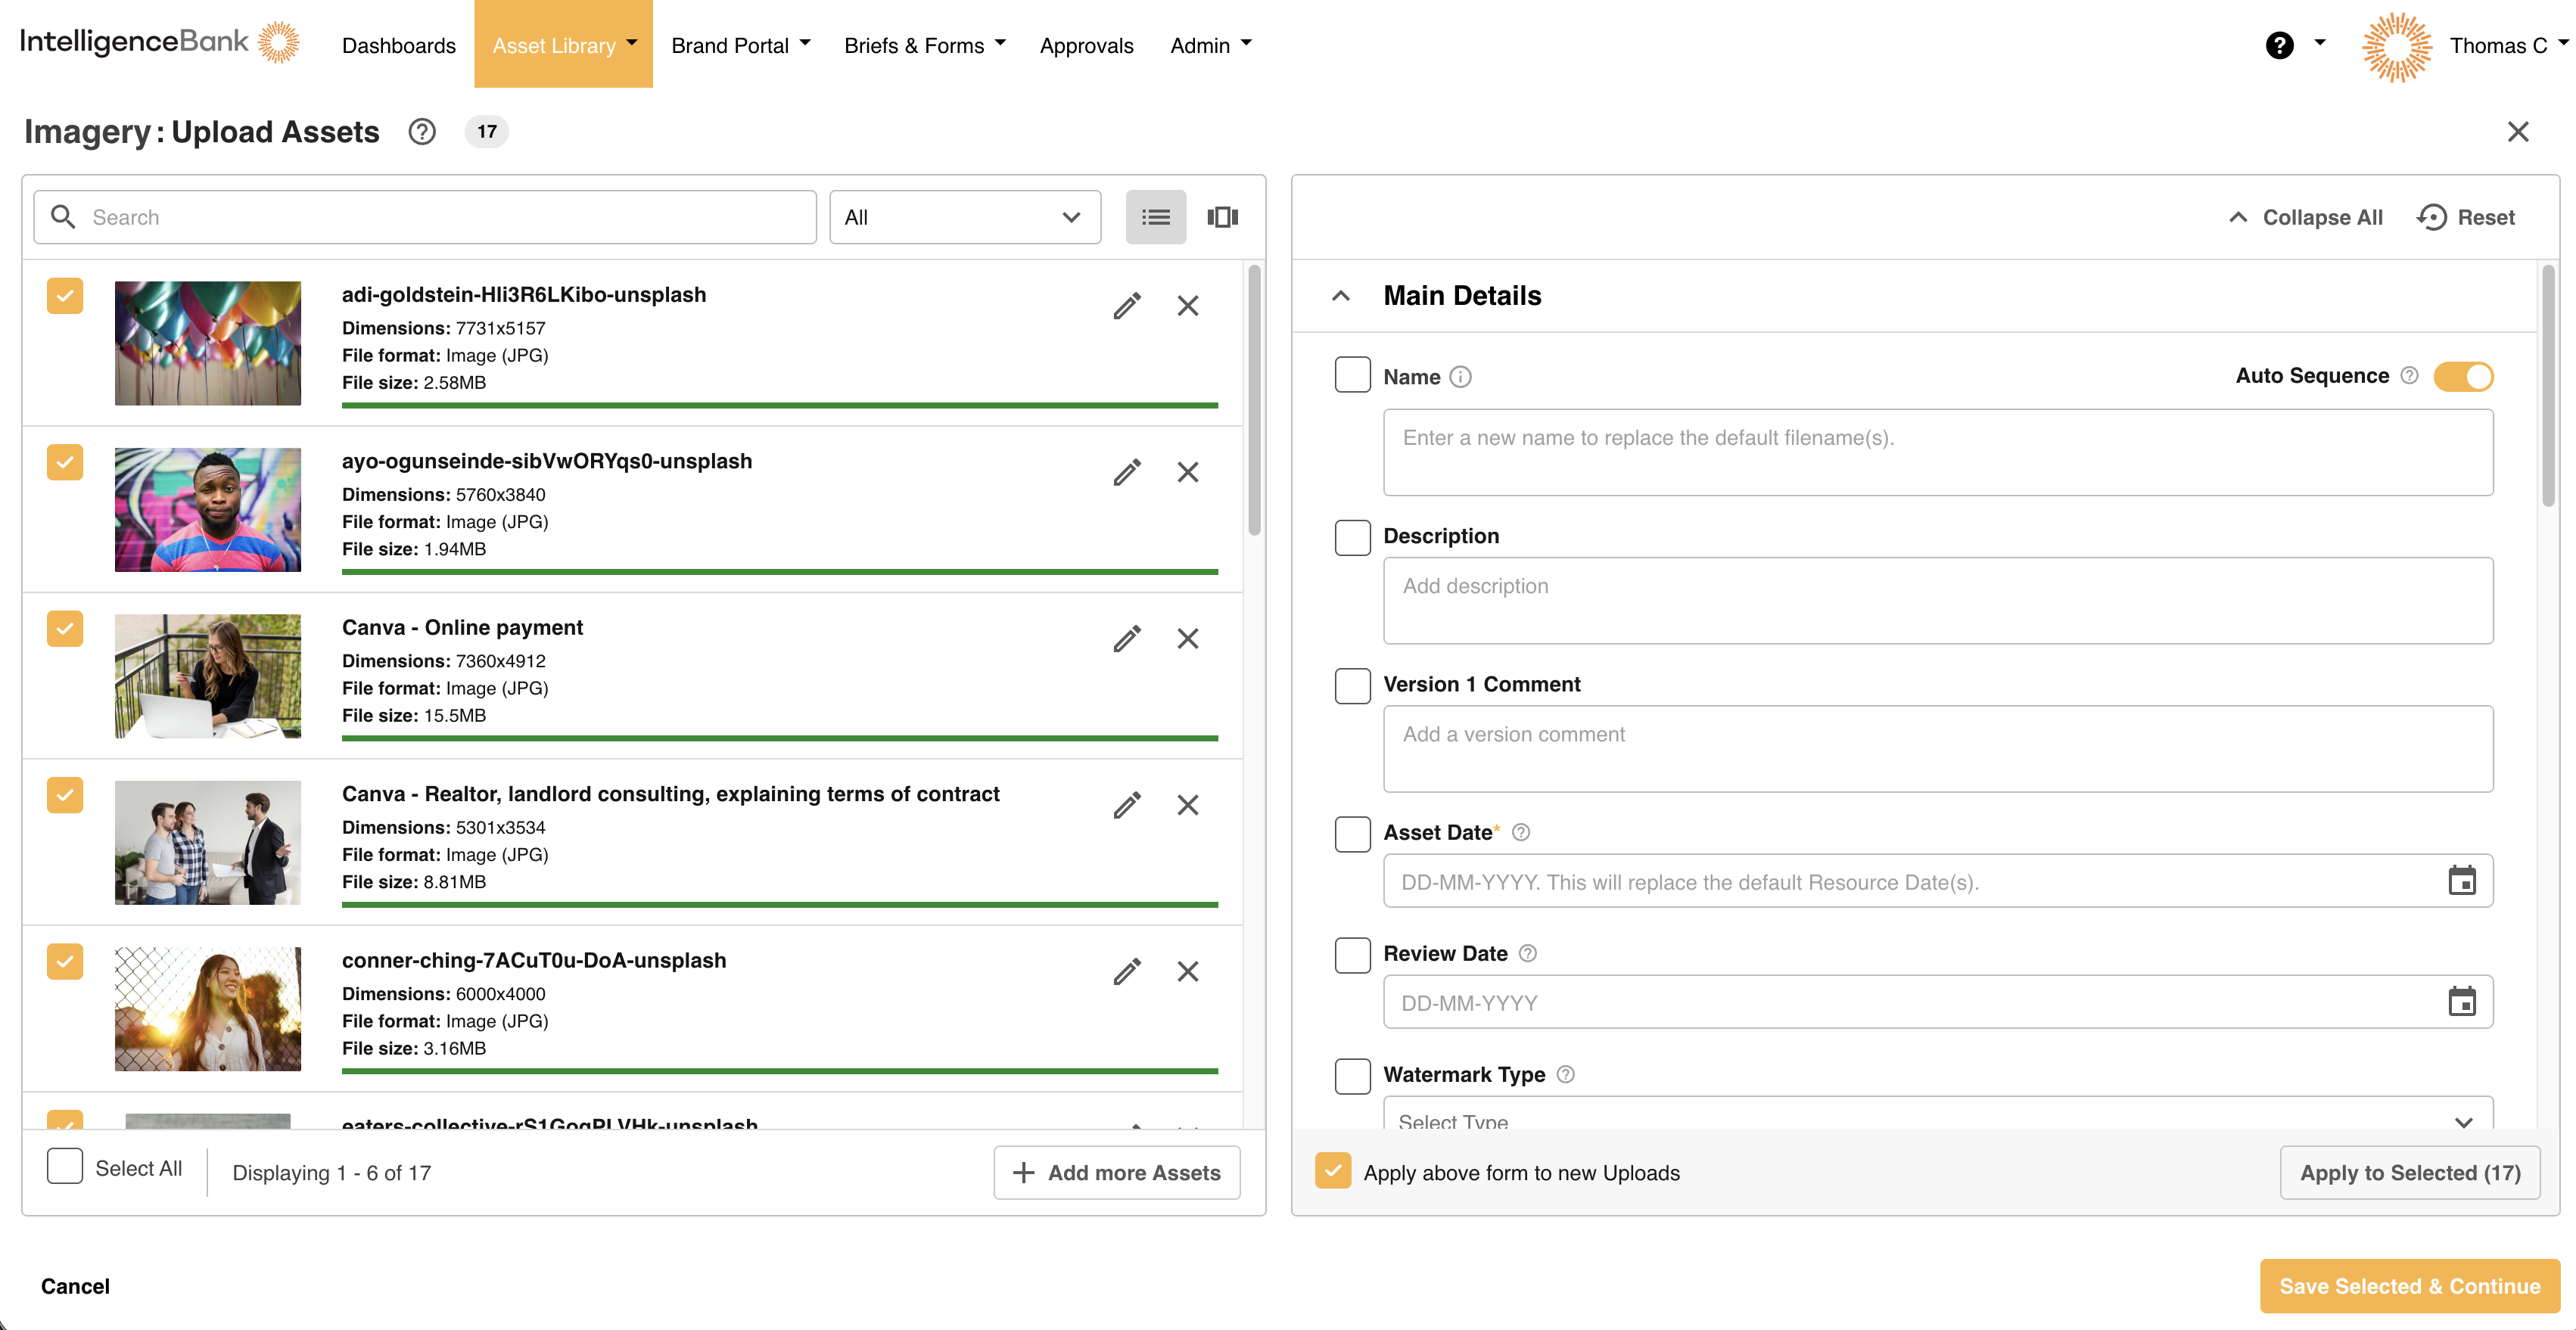Image resolution: width=2576 pixels, height=1330 pixels.
Task: Open the black help question-mark menu
Action: point(2279,45)
